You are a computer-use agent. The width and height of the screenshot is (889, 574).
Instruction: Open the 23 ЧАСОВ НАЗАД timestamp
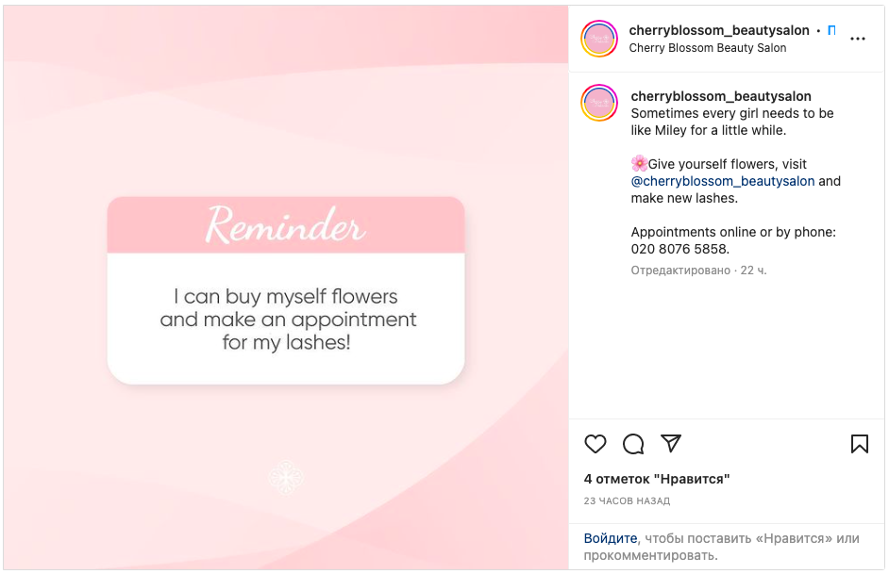click(x=627, y=501)
